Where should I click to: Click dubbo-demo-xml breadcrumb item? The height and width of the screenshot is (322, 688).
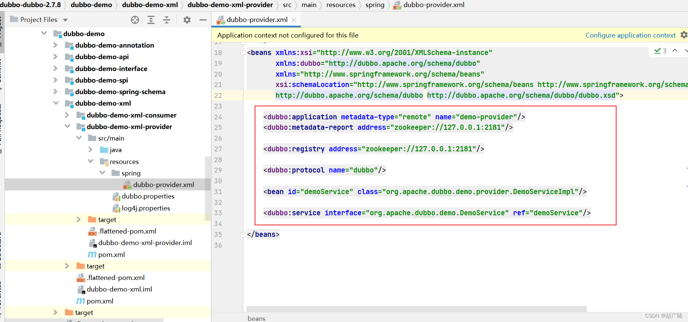tap(150, 5)
